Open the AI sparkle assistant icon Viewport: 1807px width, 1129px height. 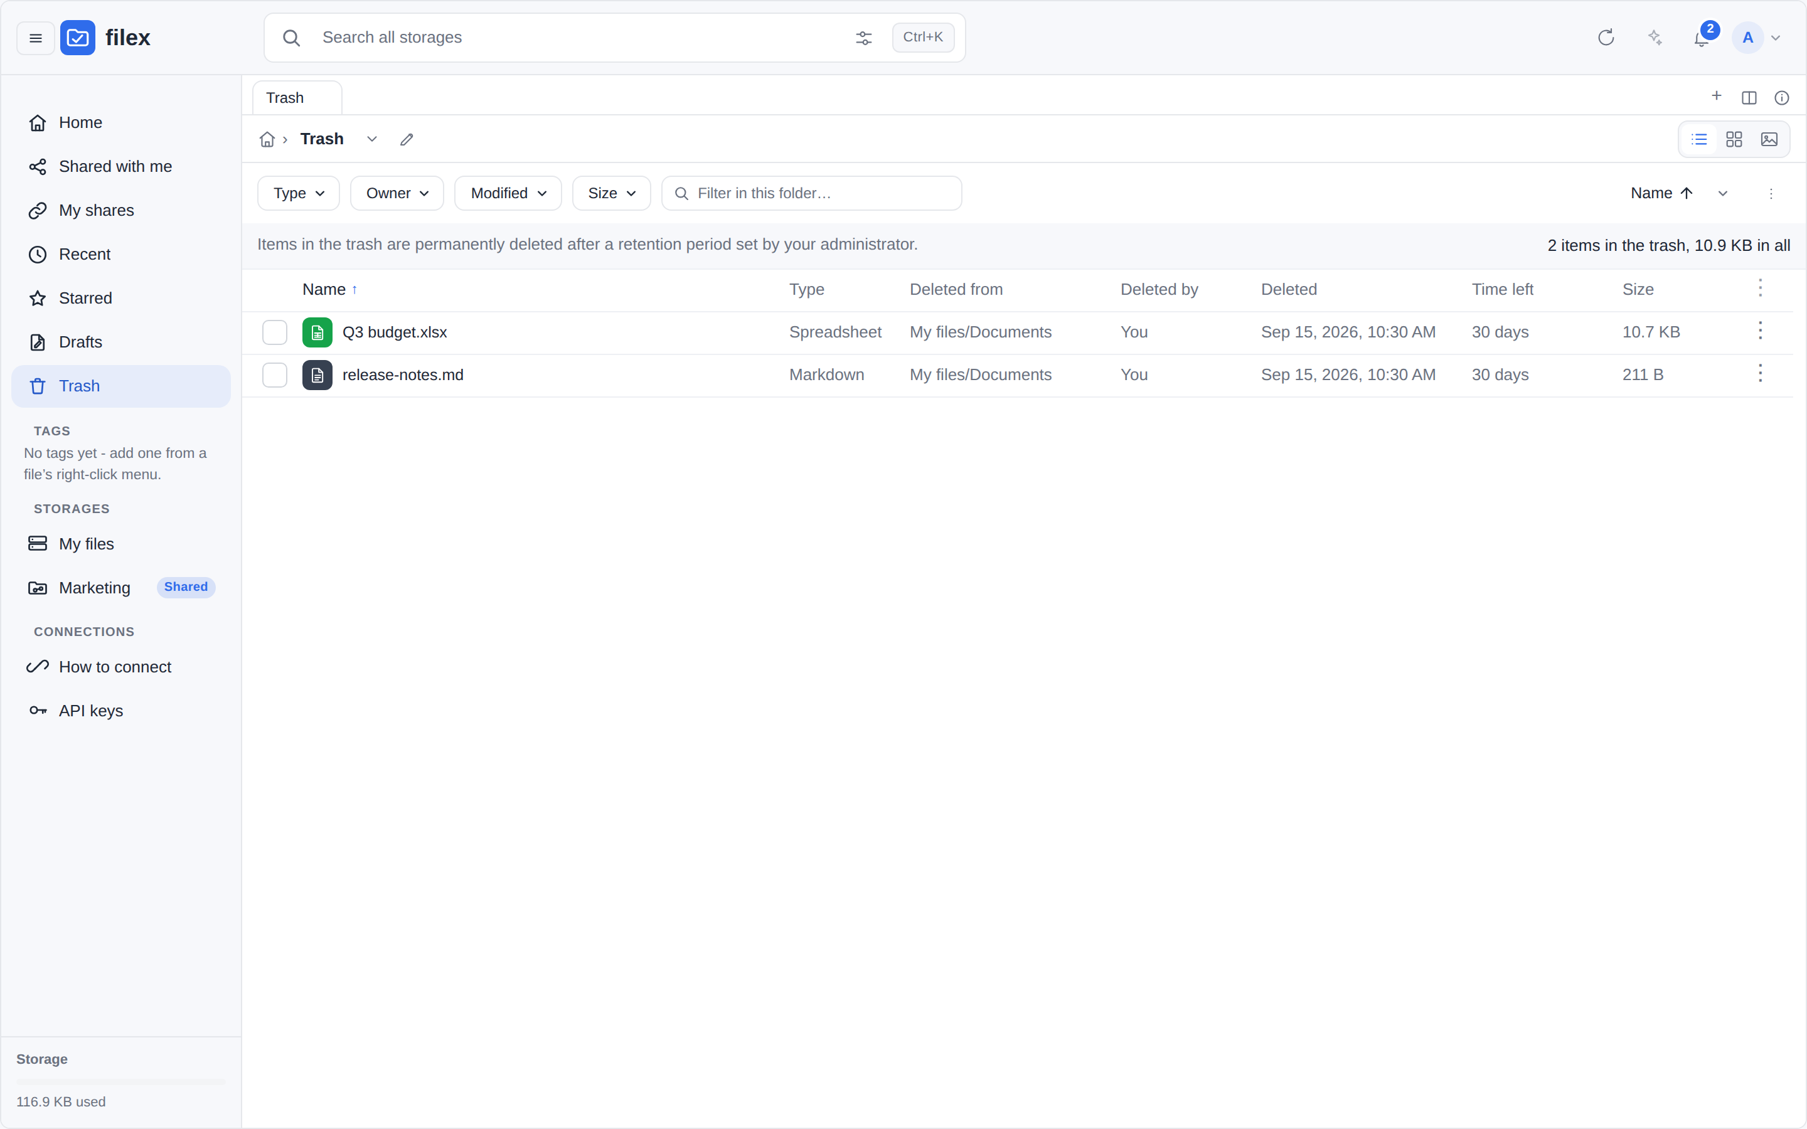pos(1655,38)
